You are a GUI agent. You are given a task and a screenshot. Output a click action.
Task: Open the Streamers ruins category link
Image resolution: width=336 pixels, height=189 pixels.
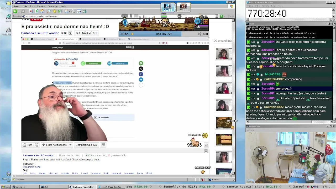pos(31,167)
